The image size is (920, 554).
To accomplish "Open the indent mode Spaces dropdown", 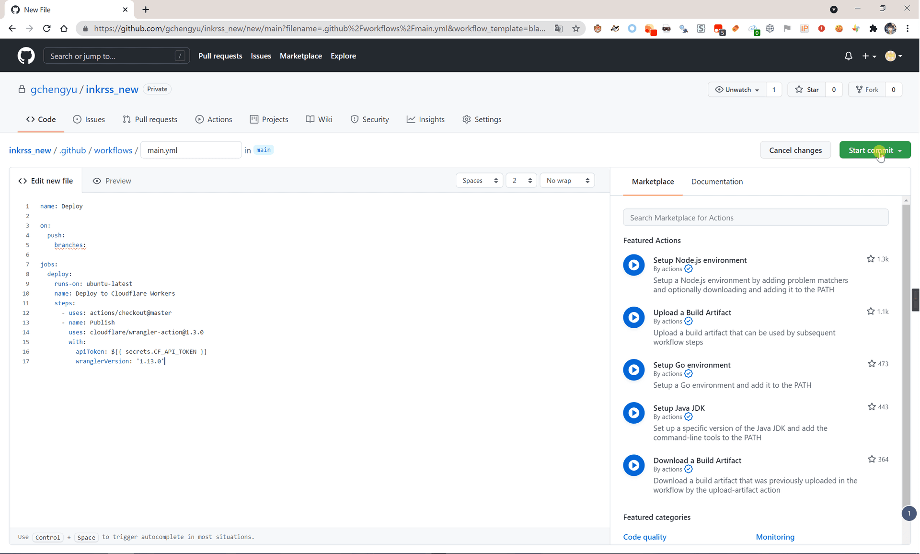I will 479,181.
